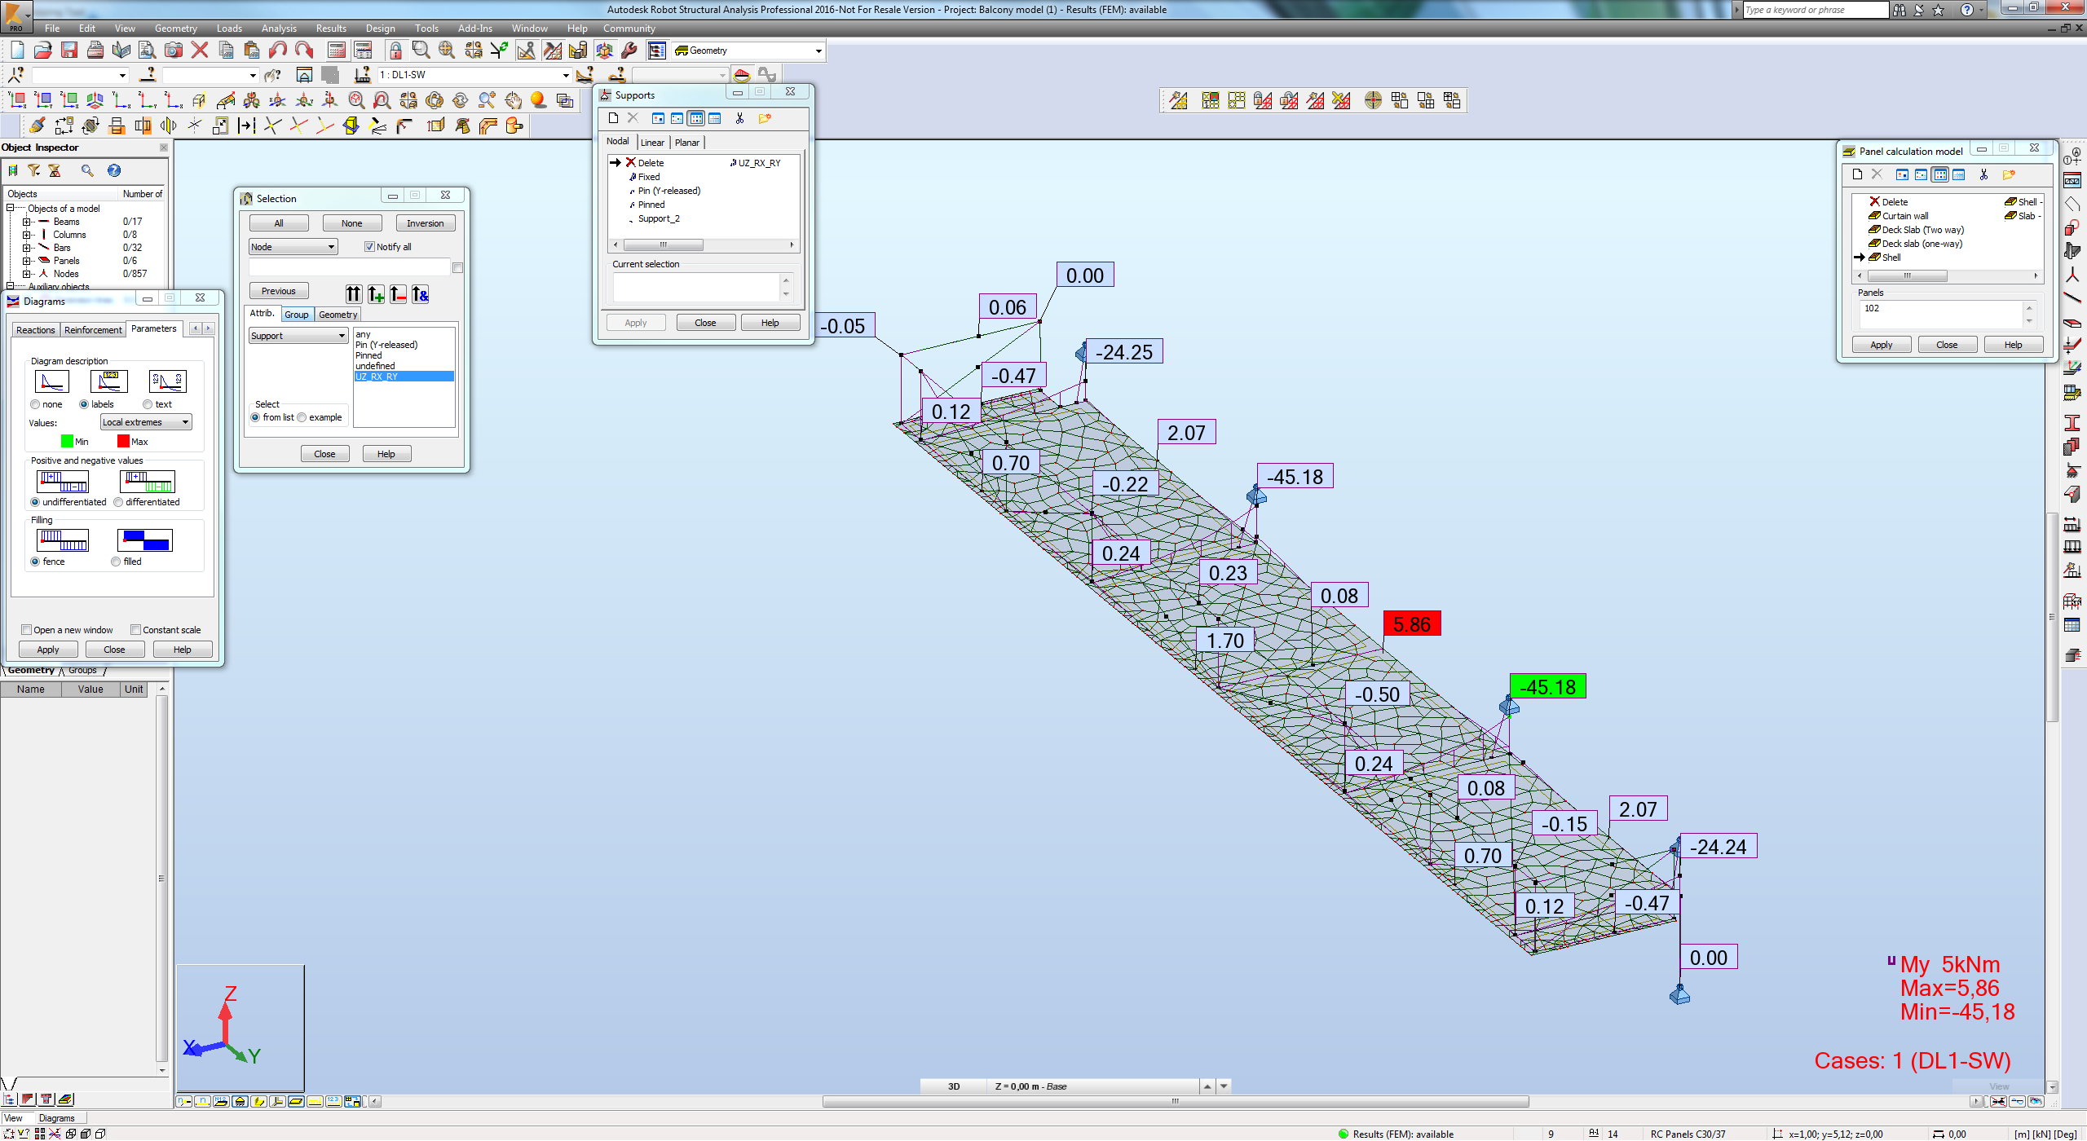
Task: Switch to Linear tab in Supports dialog
Action: pos(652,143)
